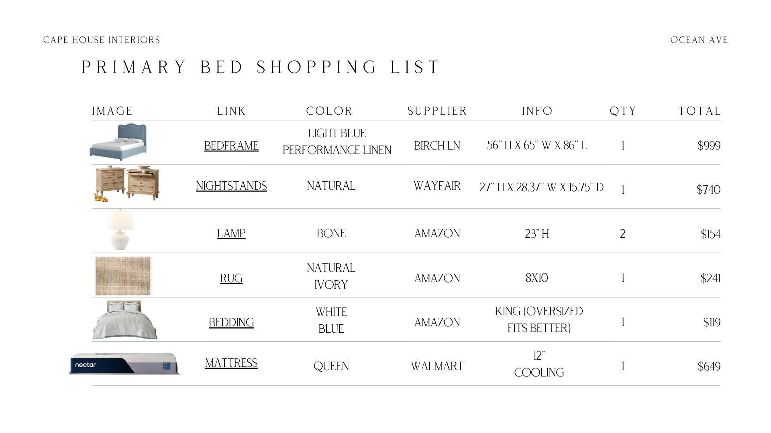Open the RUG link
The height and width of the screenshot is (433, 771).
231,278
